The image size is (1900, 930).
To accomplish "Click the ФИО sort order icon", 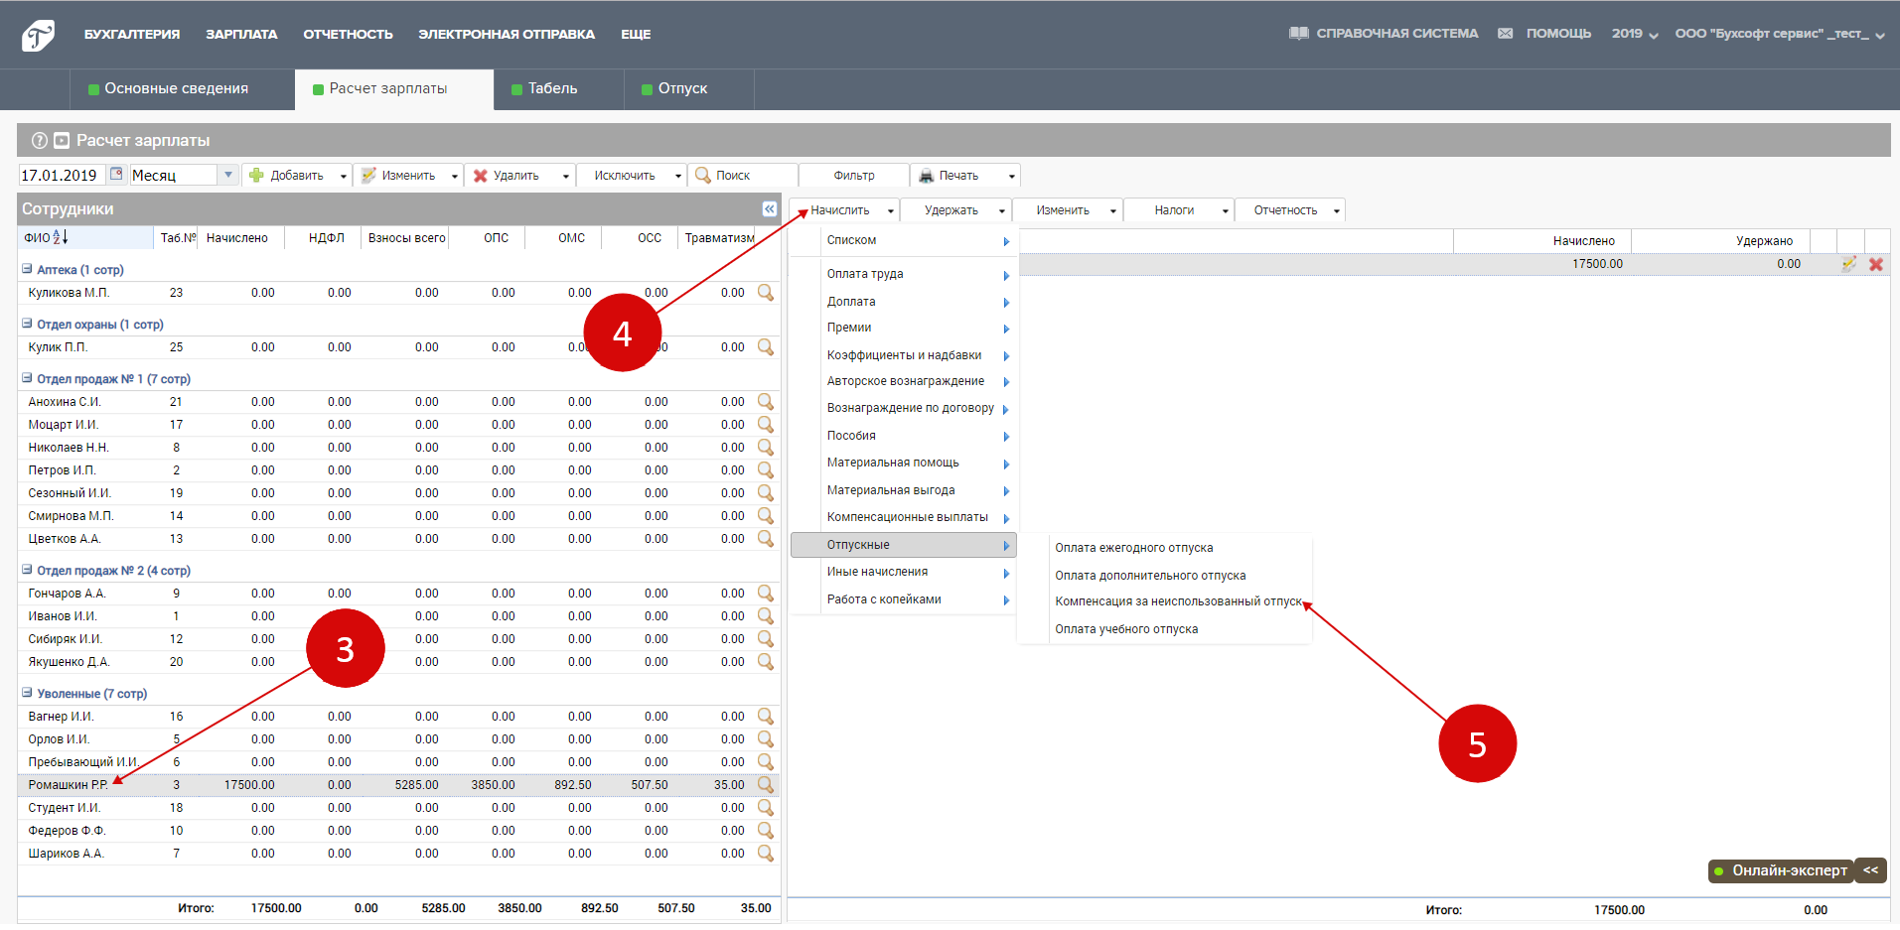I will [x=61, y=237].
